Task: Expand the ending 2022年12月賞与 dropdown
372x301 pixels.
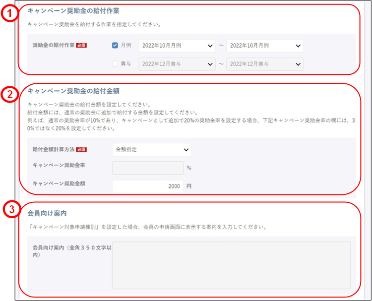Action: 264,64
